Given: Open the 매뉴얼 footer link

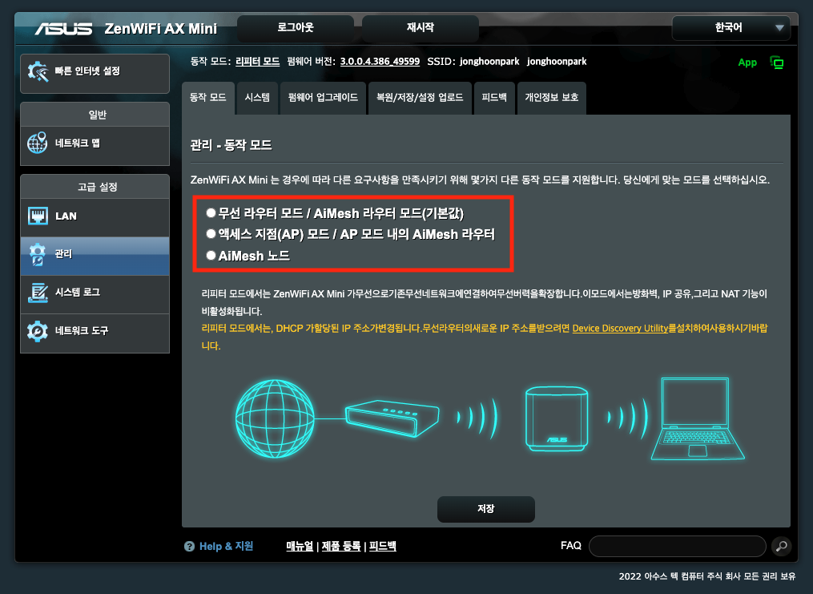Looking at the screenshot, I should click(300, 546).
